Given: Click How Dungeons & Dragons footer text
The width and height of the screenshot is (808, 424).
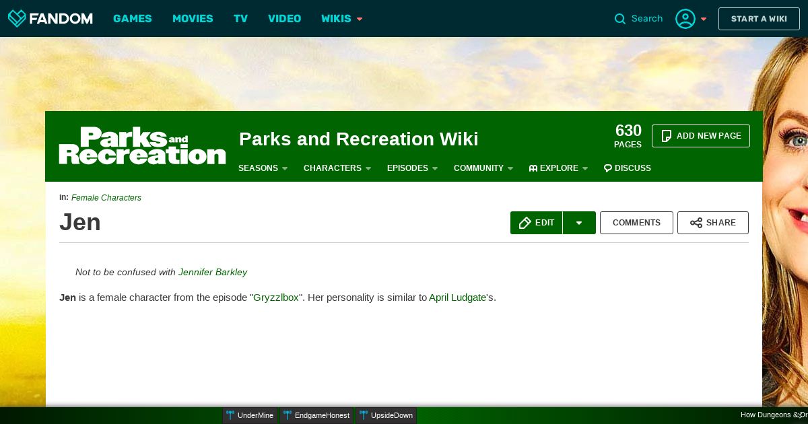Looking at the screenshot, I should pos(774,415).
